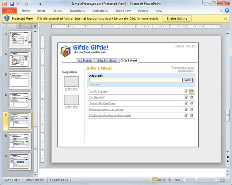Click slide area scroll down arrow
The height and width of the screenshot is (185, 232).
[228, 152]
